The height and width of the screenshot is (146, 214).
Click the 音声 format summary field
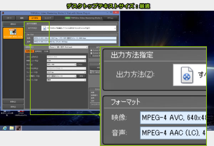coord(75,42)
